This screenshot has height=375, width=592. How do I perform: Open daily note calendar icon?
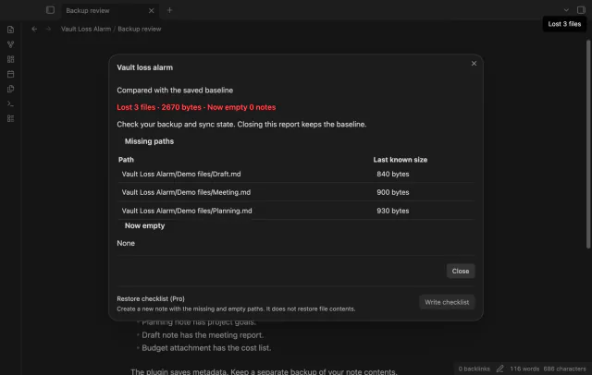10,74
